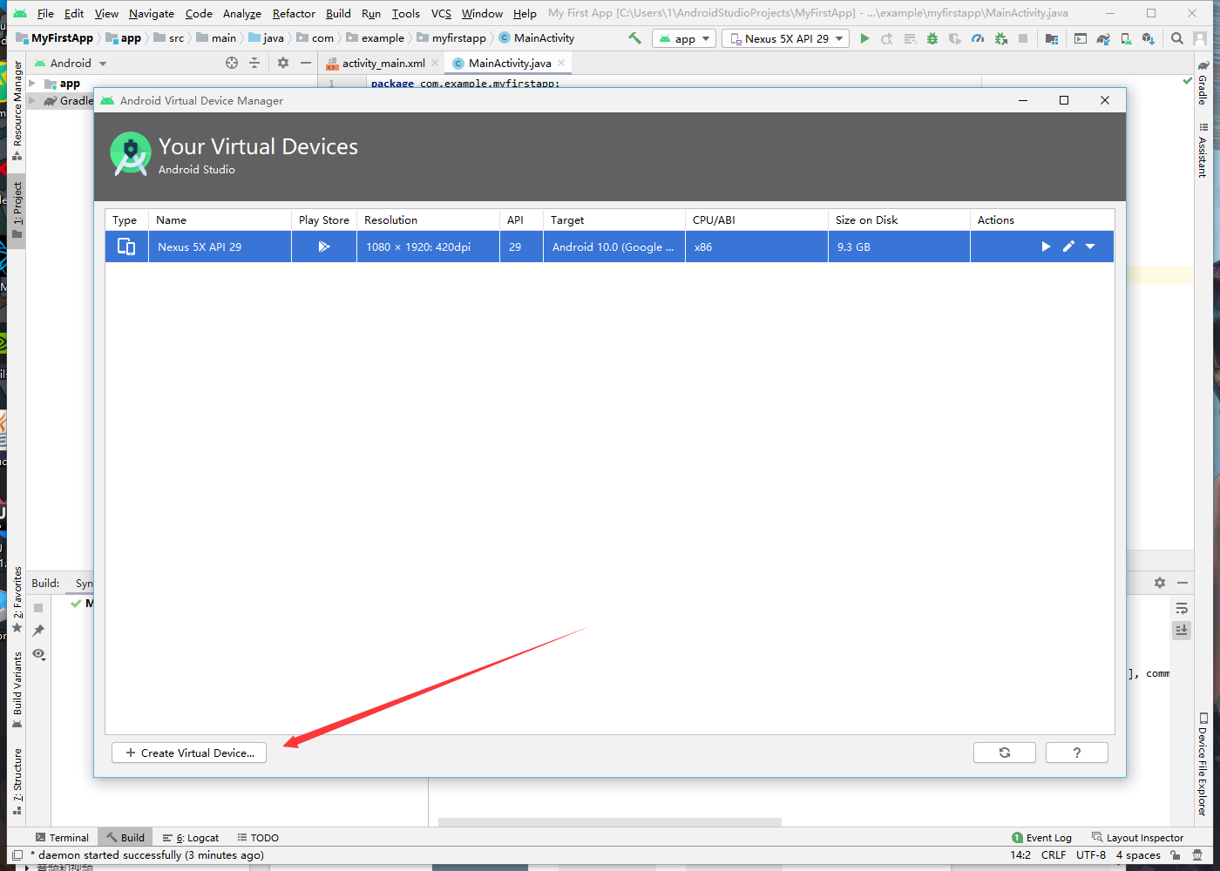Open the Android project view dropdown
This screenshot has height=871, width=1220.
[x=71, y=63]
